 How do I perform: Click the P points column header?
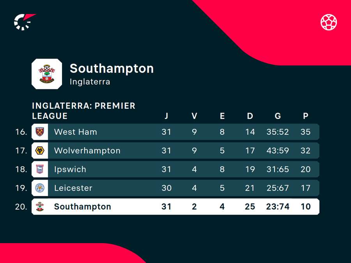(x=305, y=116)
